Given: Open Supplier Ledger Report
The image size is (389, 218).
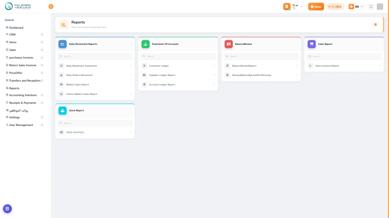Looking at the screenshot, I should (x=178, y=75).
